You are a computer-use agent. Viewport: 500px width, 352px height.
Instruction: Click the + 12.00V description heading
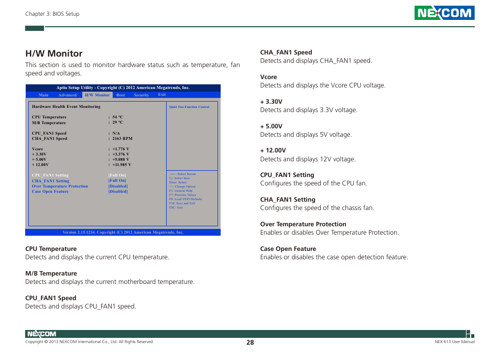coord(273,150)
